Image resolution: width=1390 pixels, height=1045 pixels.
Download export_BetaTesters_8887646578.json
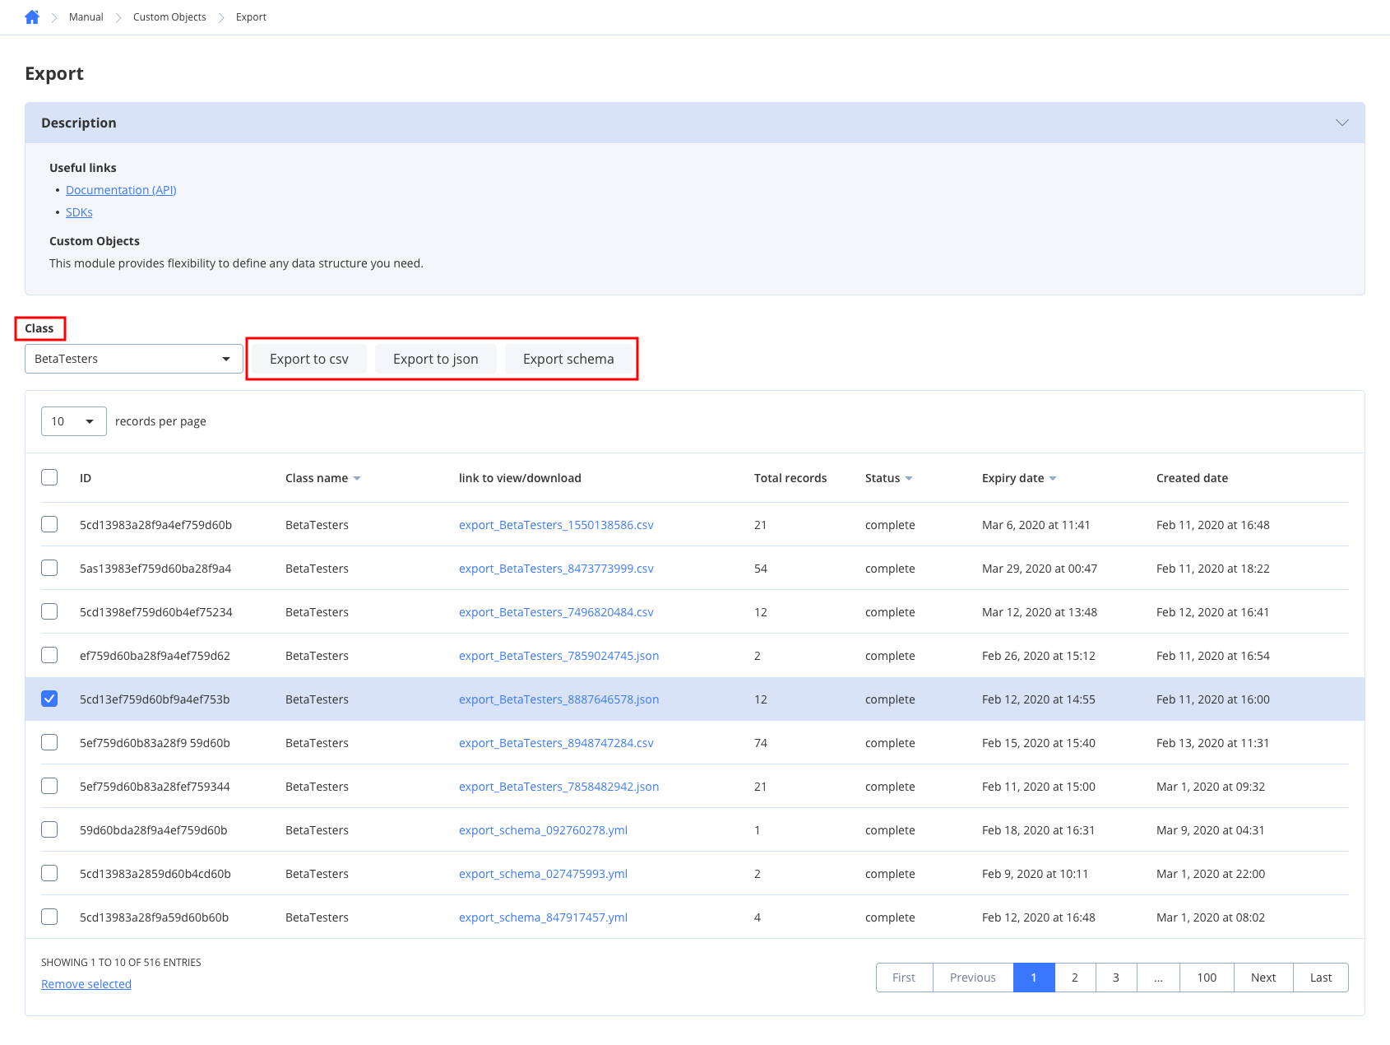click(x=558, y=699)
